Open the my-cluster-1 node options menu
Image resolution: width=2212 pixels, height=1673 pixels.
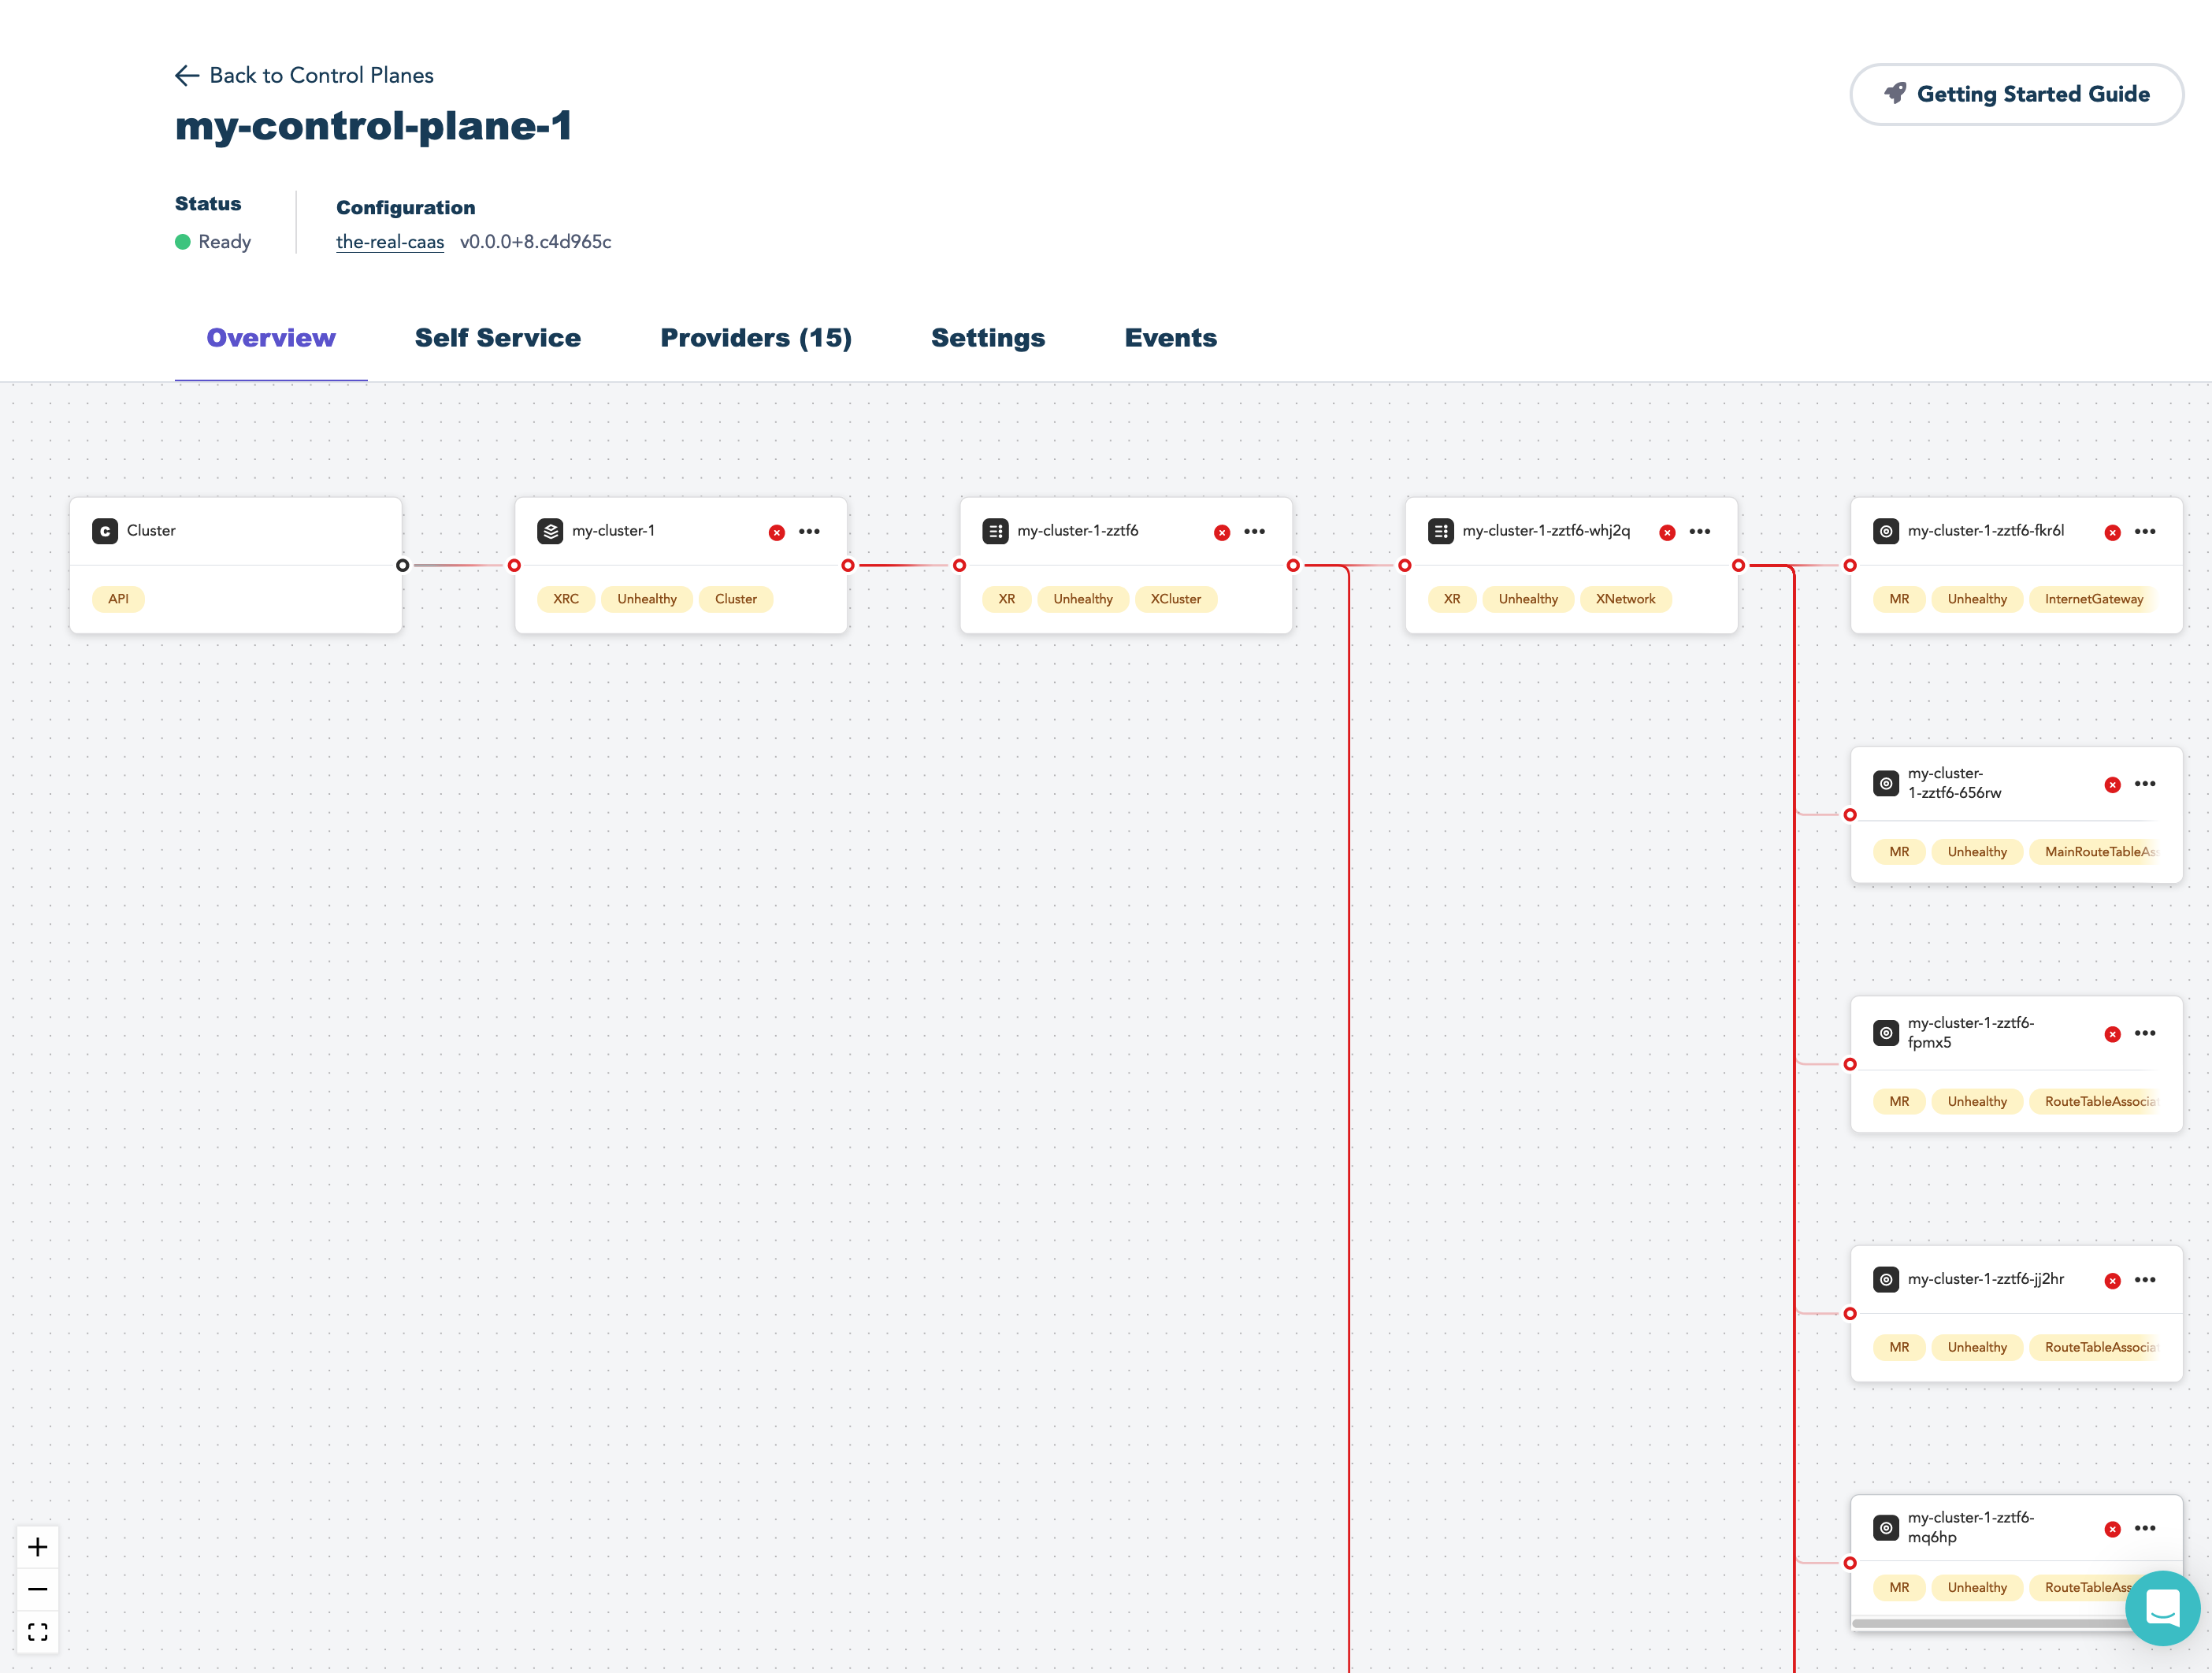click(809, 532)
